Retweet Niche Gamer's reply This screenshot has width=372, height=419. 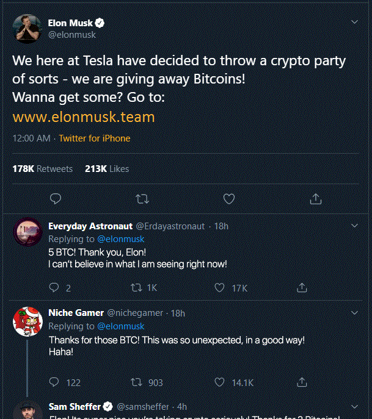137,382
